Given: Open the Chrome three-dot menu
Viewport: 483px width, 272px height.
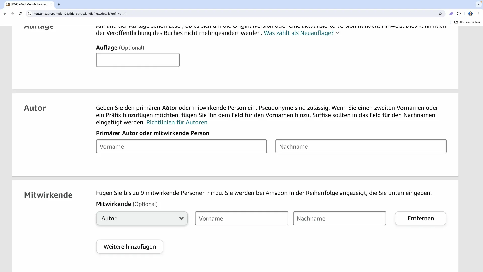Looking at the screenshot, I should pos(478,14).
